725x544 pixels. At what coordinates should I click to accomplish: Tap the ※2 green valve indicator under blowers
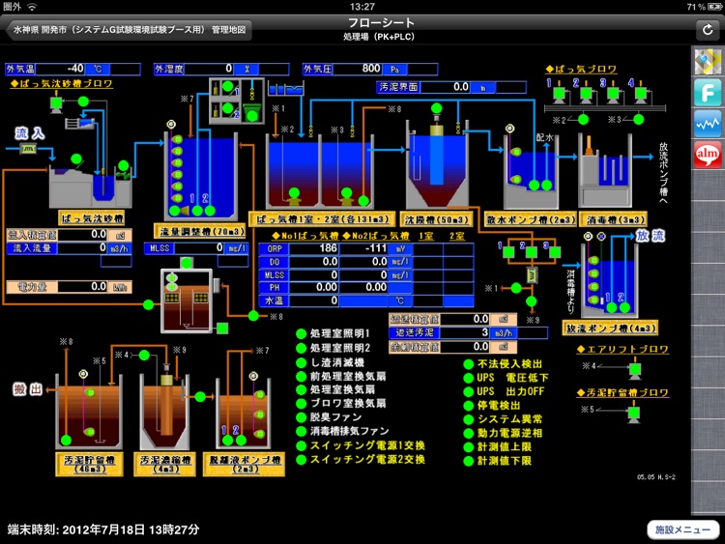(583, 119)
